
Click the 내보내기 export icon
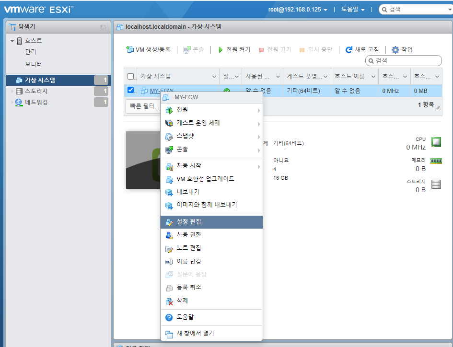[x=169, y=192]
